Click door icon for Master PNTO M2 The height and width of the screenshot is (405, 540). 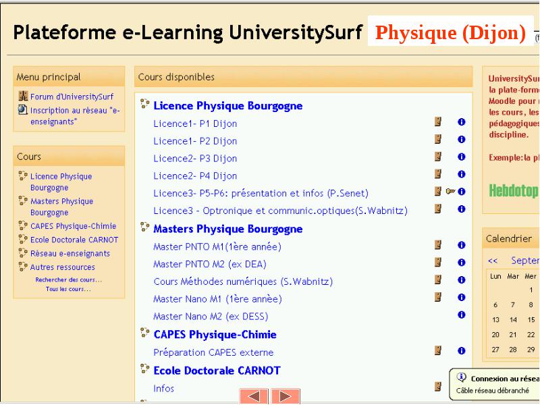tap(438, 262)
